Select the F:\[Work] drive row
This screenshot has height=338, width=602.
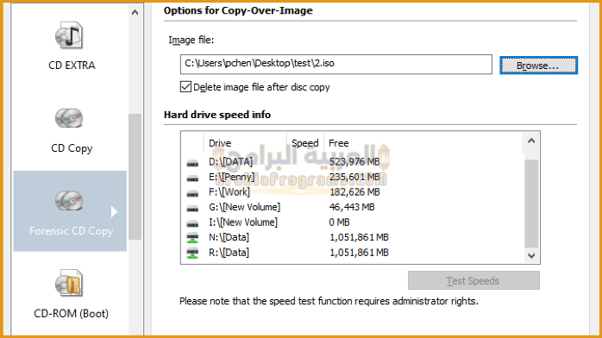(x=354, y=191)
